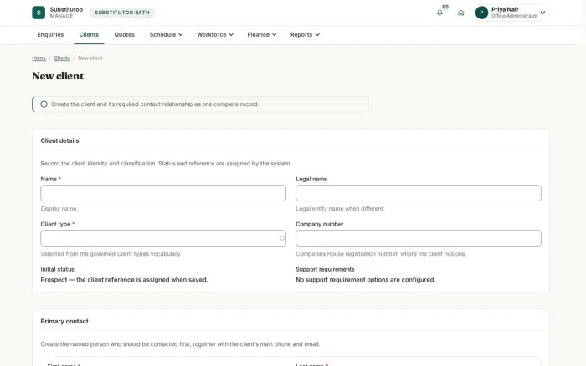Follow the Home breadcrumb link
586x366 pixels.
coord(39,58)
